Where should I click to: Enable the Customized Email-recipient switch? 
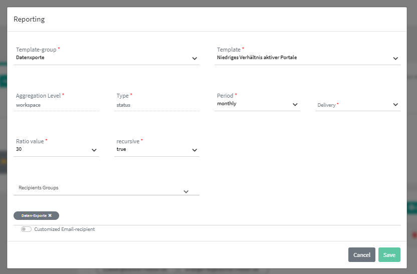coord(26,229)
